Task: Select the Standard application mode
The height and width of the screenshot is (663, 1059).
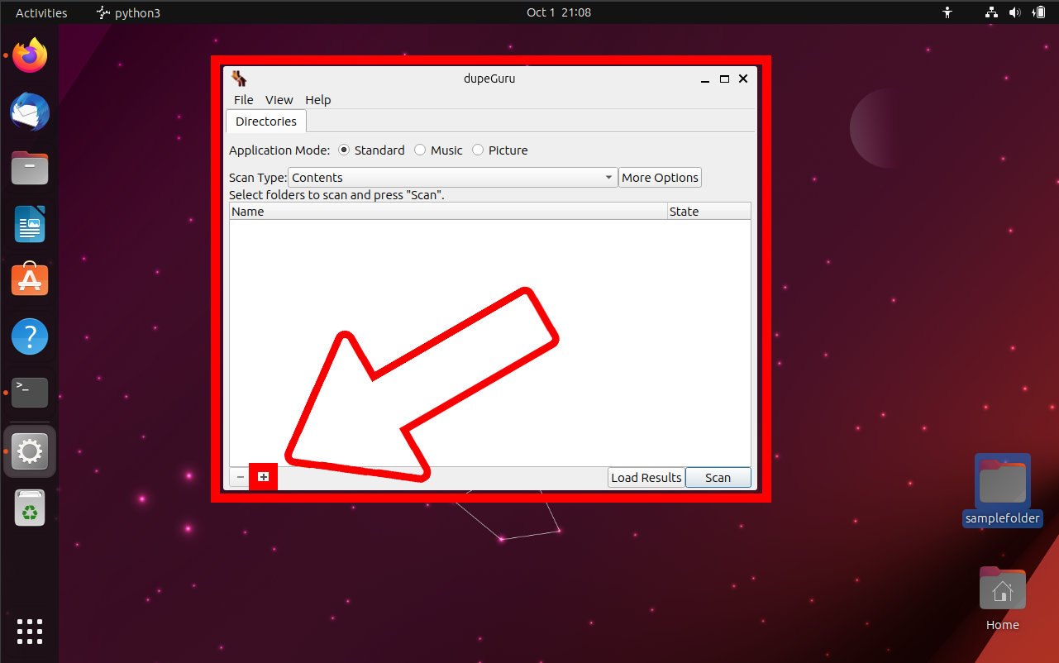Action: pyautogui.click(x=343, y=150)
